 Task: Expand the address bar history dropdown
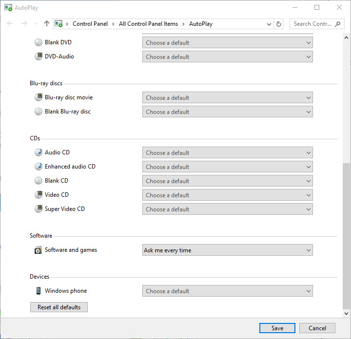(269, 24)
